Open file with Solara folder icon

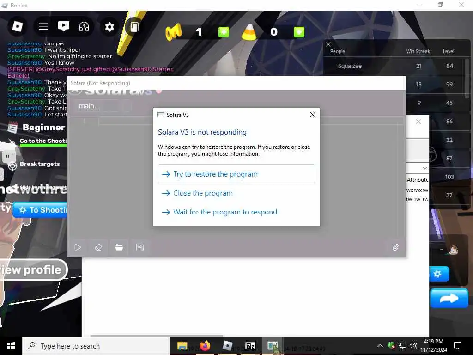119,248
